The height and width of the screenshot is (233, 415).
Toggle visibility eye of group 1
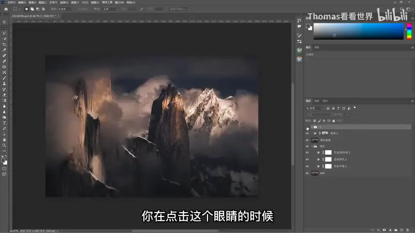[307, 127]
